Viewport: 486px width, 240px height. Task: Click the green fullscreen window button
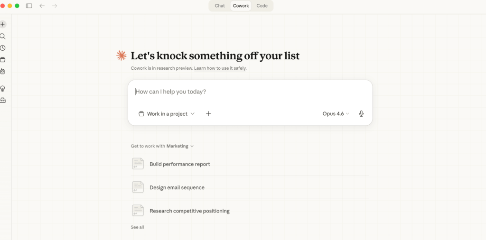click(17, 6)
